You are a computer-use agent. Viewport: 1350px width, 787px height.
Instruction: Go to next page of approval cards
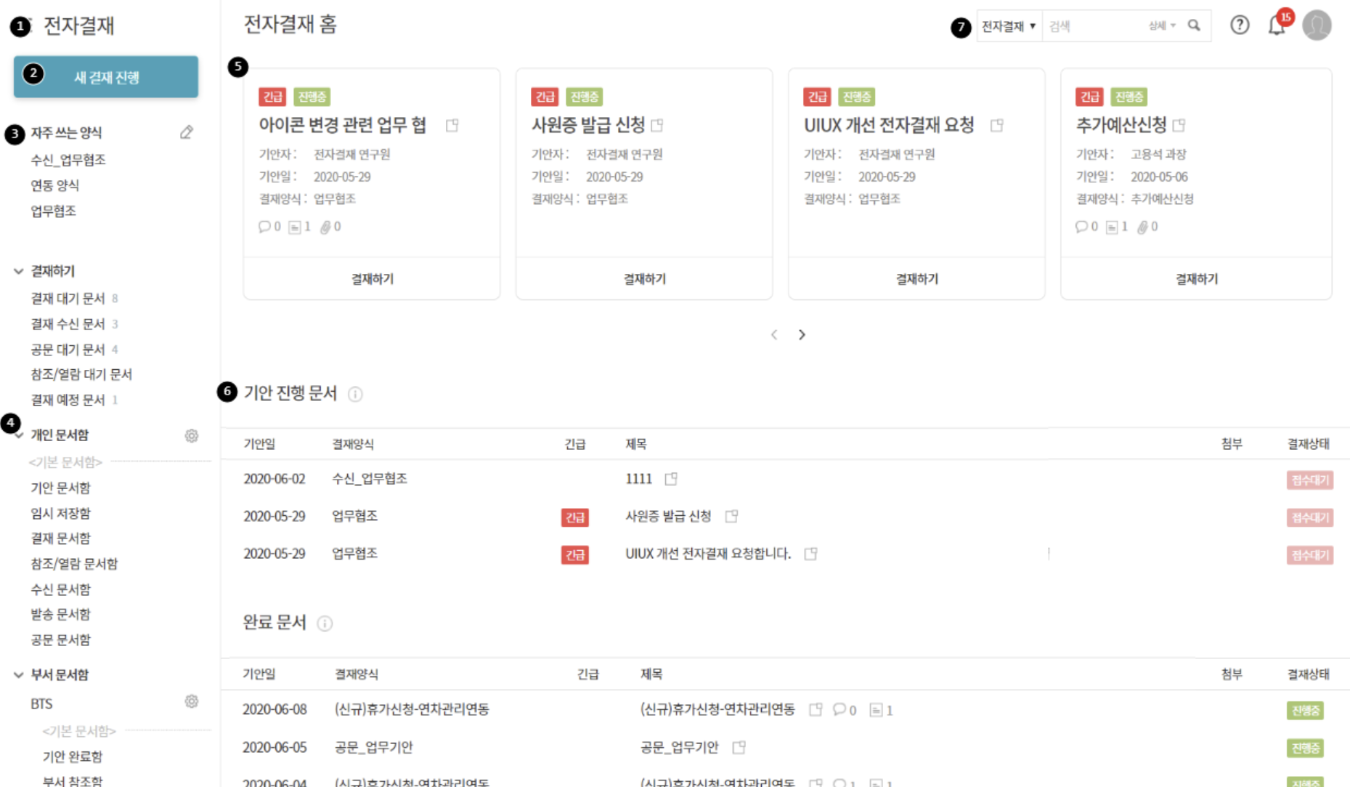tap(802, 335)
